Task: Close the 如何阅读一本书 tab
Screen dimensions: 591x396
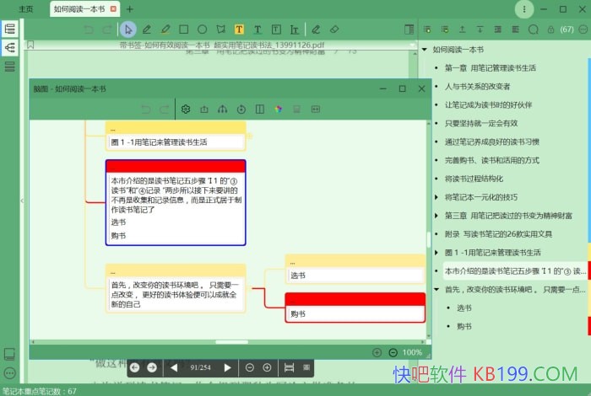Action: tap(113, 8)
